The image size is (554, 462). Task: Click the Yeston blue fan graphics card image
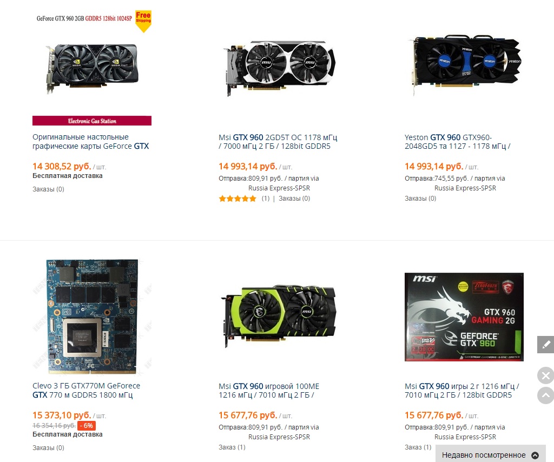(x=466, y=64)
